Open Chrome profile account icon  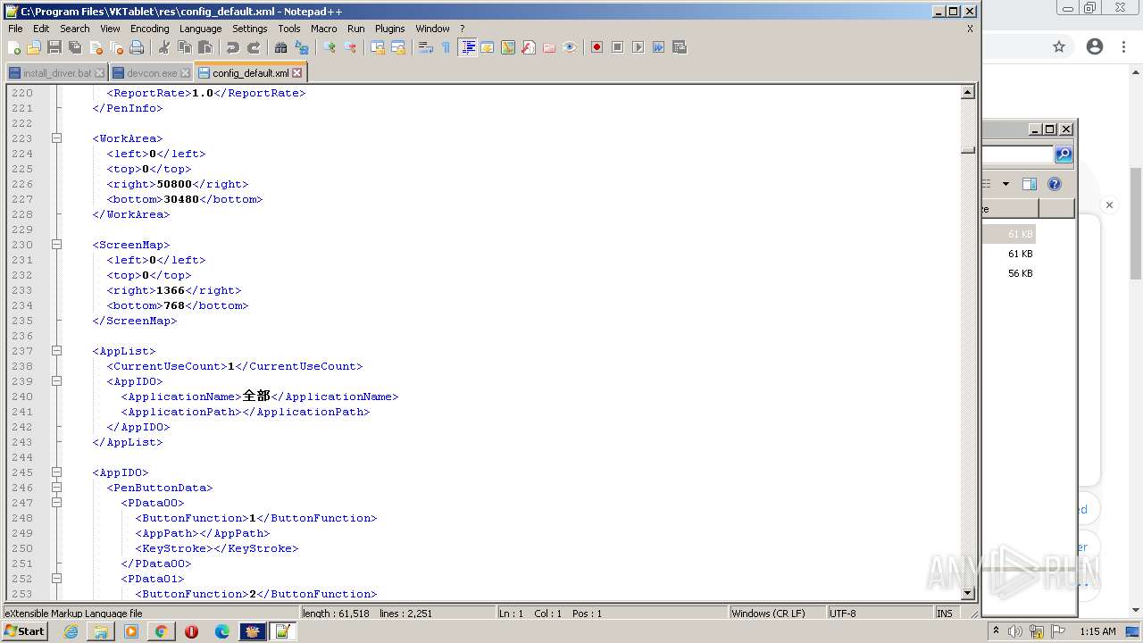point(1095,47)
